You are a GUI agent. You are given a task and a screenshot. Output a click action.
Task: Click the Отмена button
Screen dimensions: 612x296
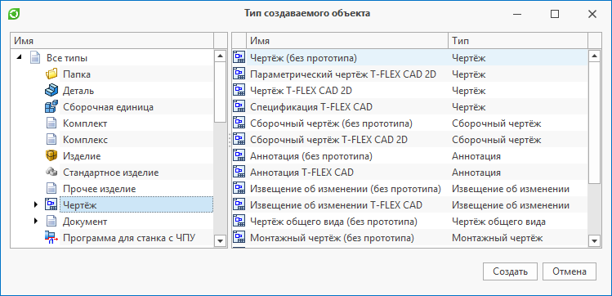[x=570, y=271]
